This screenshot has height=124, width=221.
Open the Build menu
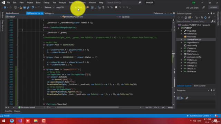pyautogui.click(x=38, y=2)
